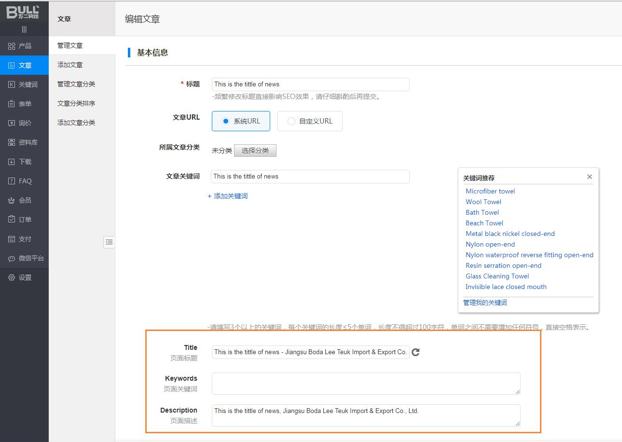Click the 询价 inquiry icon
This screenshot has height=442, width=622.
coord(12,123)
